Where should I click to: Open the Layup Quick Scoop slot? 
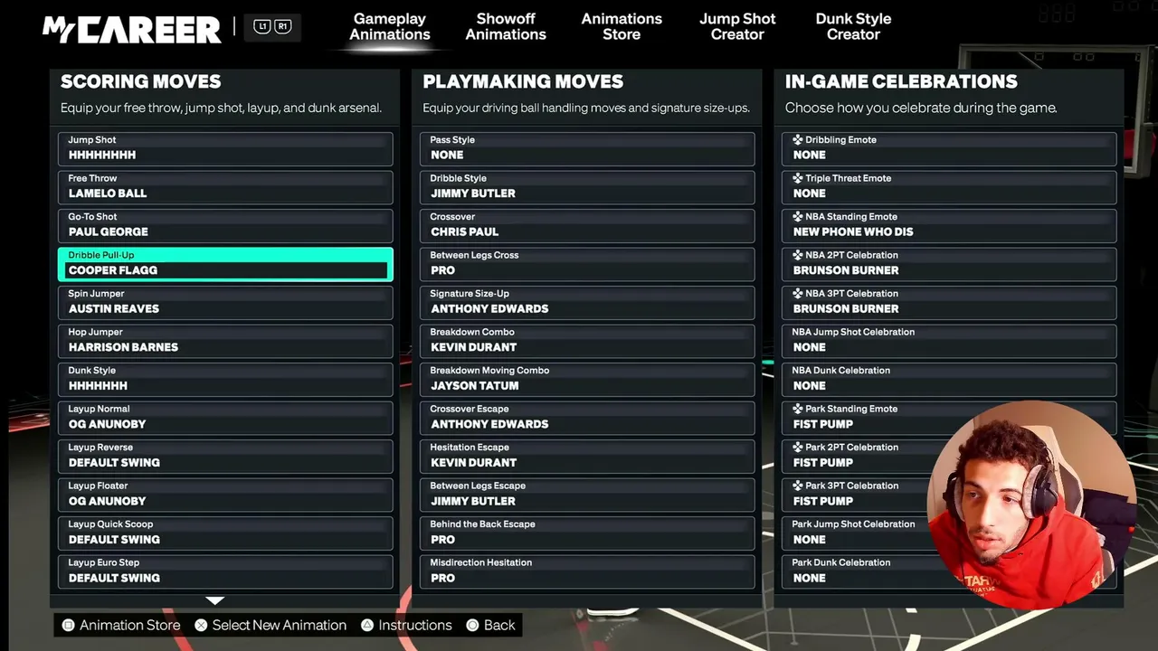pos(225,533)
